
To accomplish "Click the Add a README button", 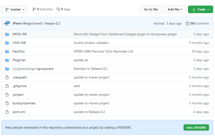I will 196,128.
